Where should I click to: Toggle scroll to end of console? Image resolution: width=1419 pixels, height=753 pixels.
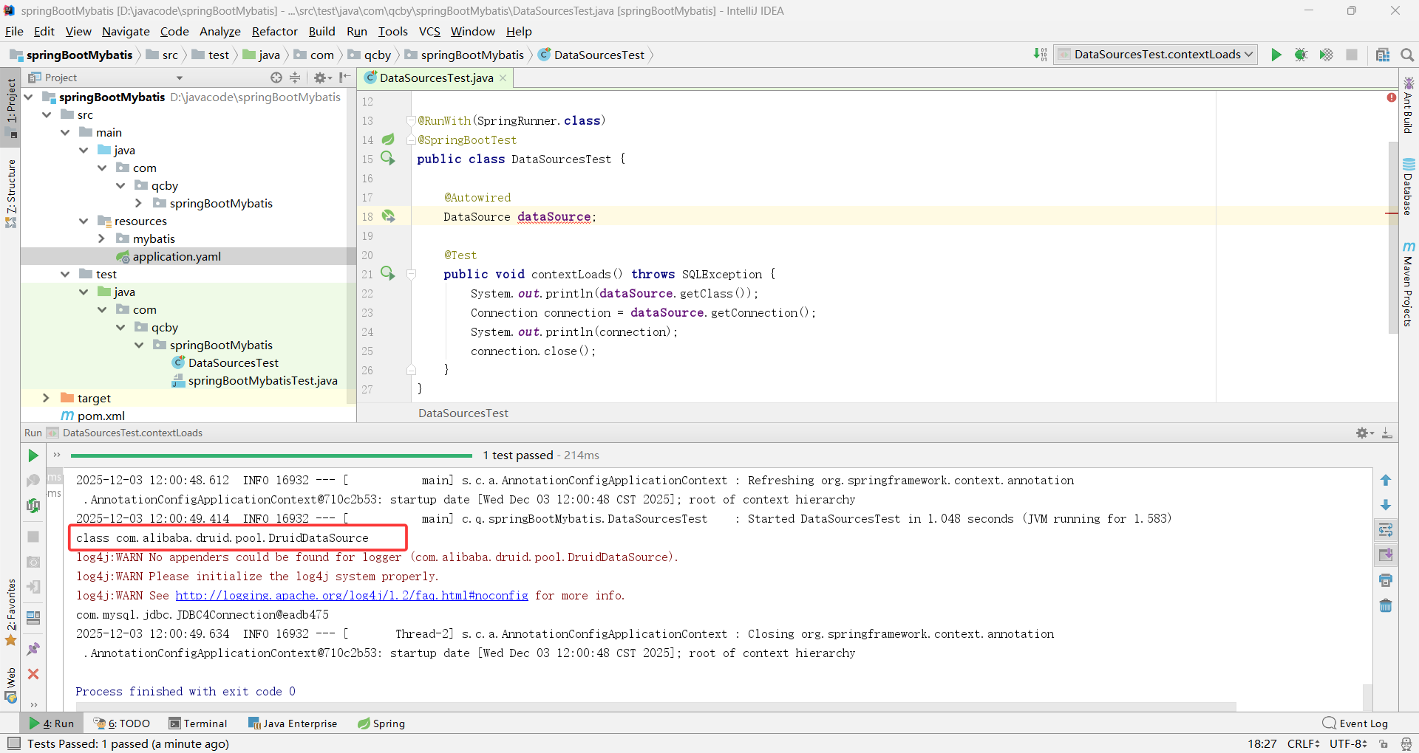[1386, 555]
